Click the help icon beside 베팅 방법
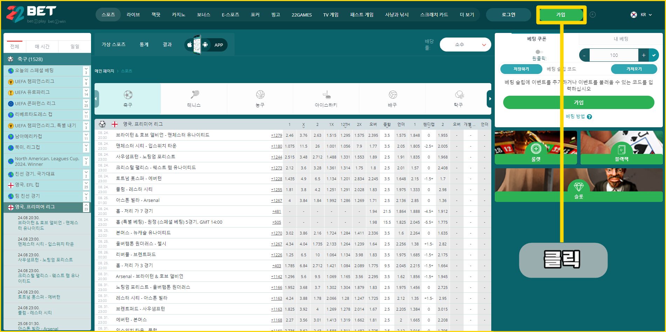Image resolution: width=666 pixels, height=332 pixels. 589,117
